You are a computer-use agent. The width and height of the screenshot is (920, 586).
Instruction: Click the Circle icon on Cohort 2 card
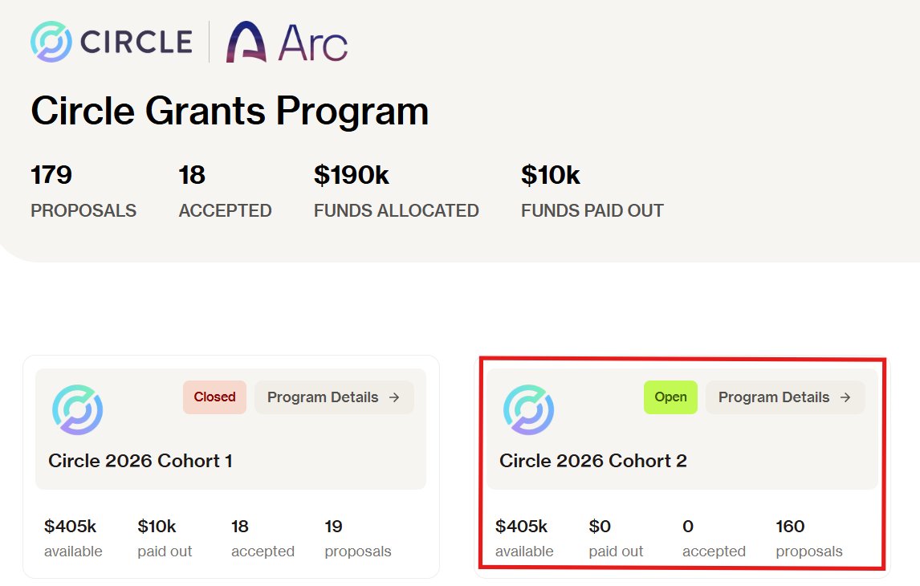(x=529, y=409)
